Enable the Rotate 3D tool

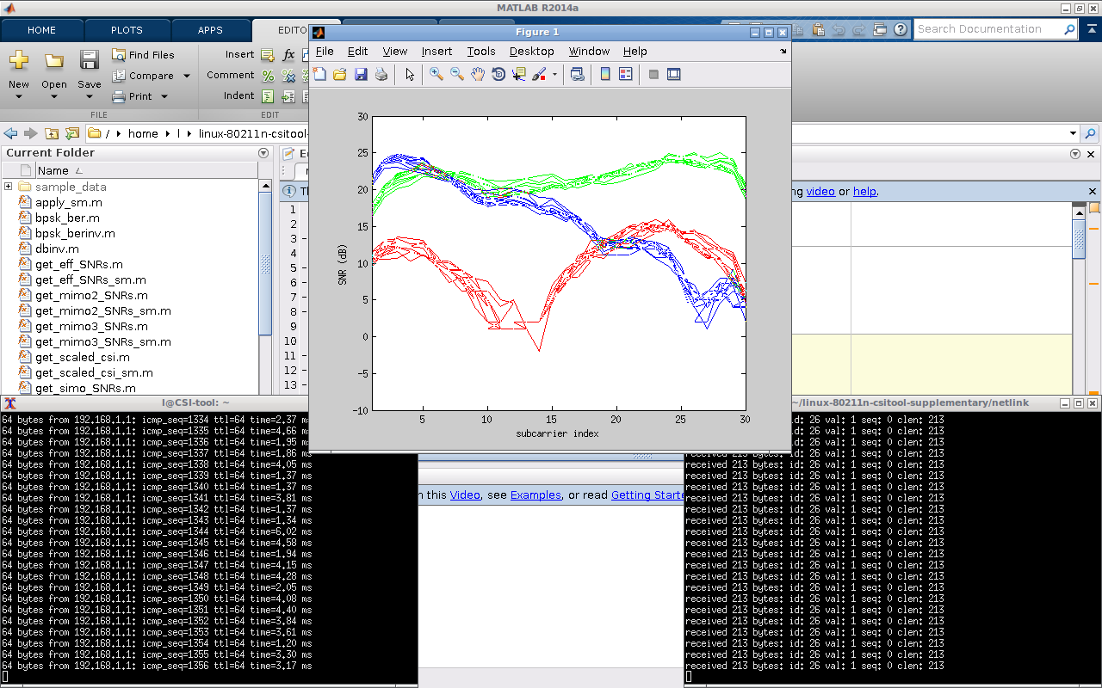pyautogui.click(x=498, y=75)
